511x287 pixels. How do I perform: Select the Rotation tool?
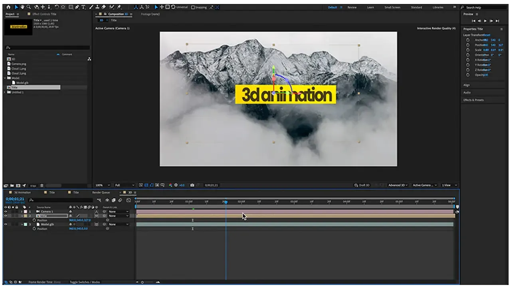coord(57,7)
